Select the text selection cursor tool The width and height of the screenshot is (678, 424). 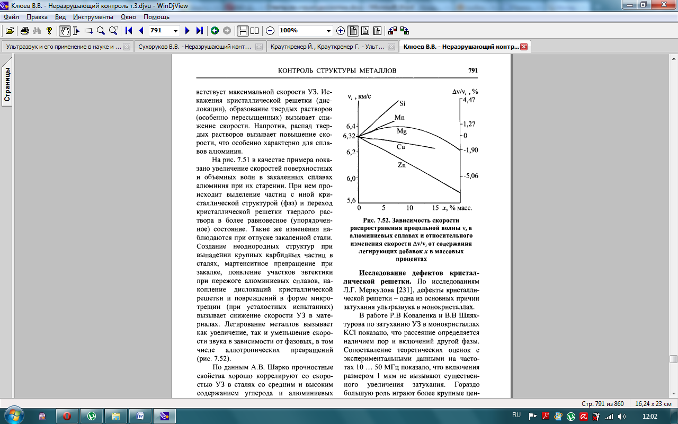(x=77, y=31)
